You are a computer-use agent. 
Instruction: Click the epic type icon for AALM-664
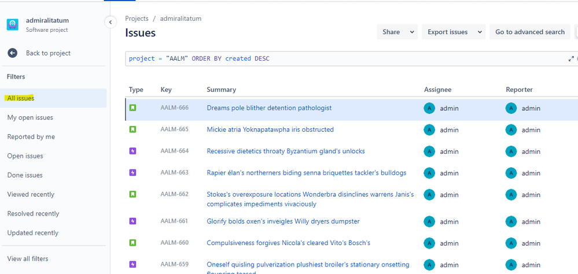[x=132, y=151]
